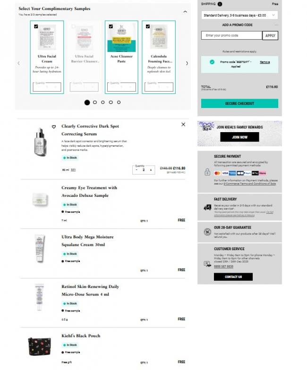Image resolution: width=307 pixels, height=370 pixels.
Task: Collapse the Complimentary Samples section
Action: click(185, 11)
